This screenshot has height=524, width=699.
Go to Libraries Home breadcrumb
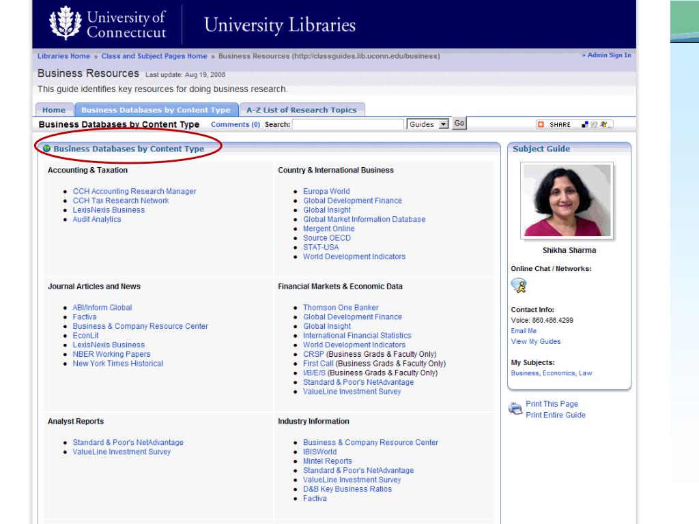[x=63, y=56]
